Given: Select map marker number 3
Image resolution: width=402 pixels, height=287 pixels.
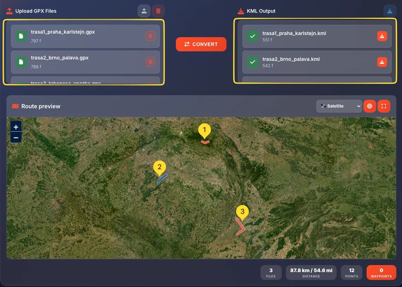Looking at the screenshot, I should pyautogui.click(x=242, y=212).
